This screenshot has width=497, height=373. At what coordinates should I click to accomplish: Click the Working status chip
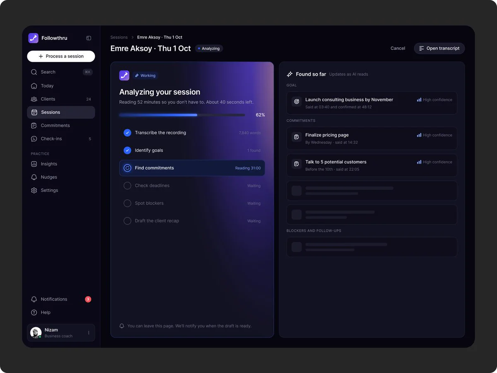[145, 75]
